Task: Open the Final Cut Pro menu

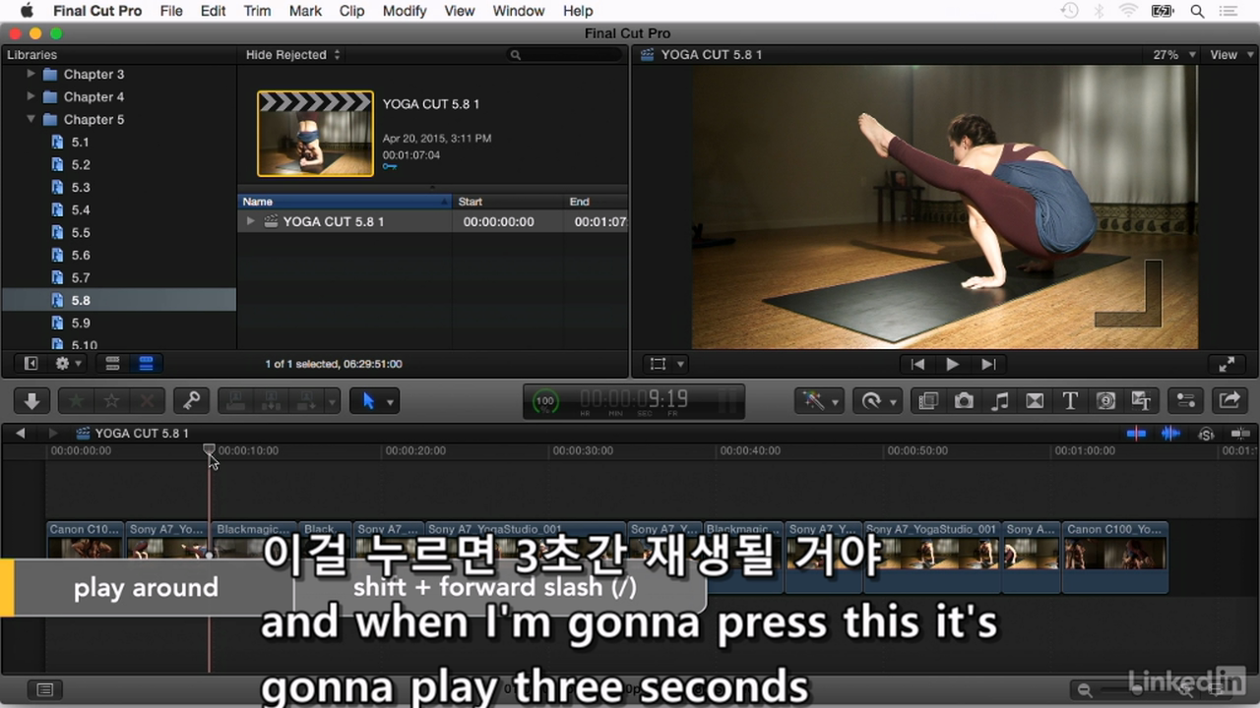Action: pyautogui.click(x=97, y=11)
